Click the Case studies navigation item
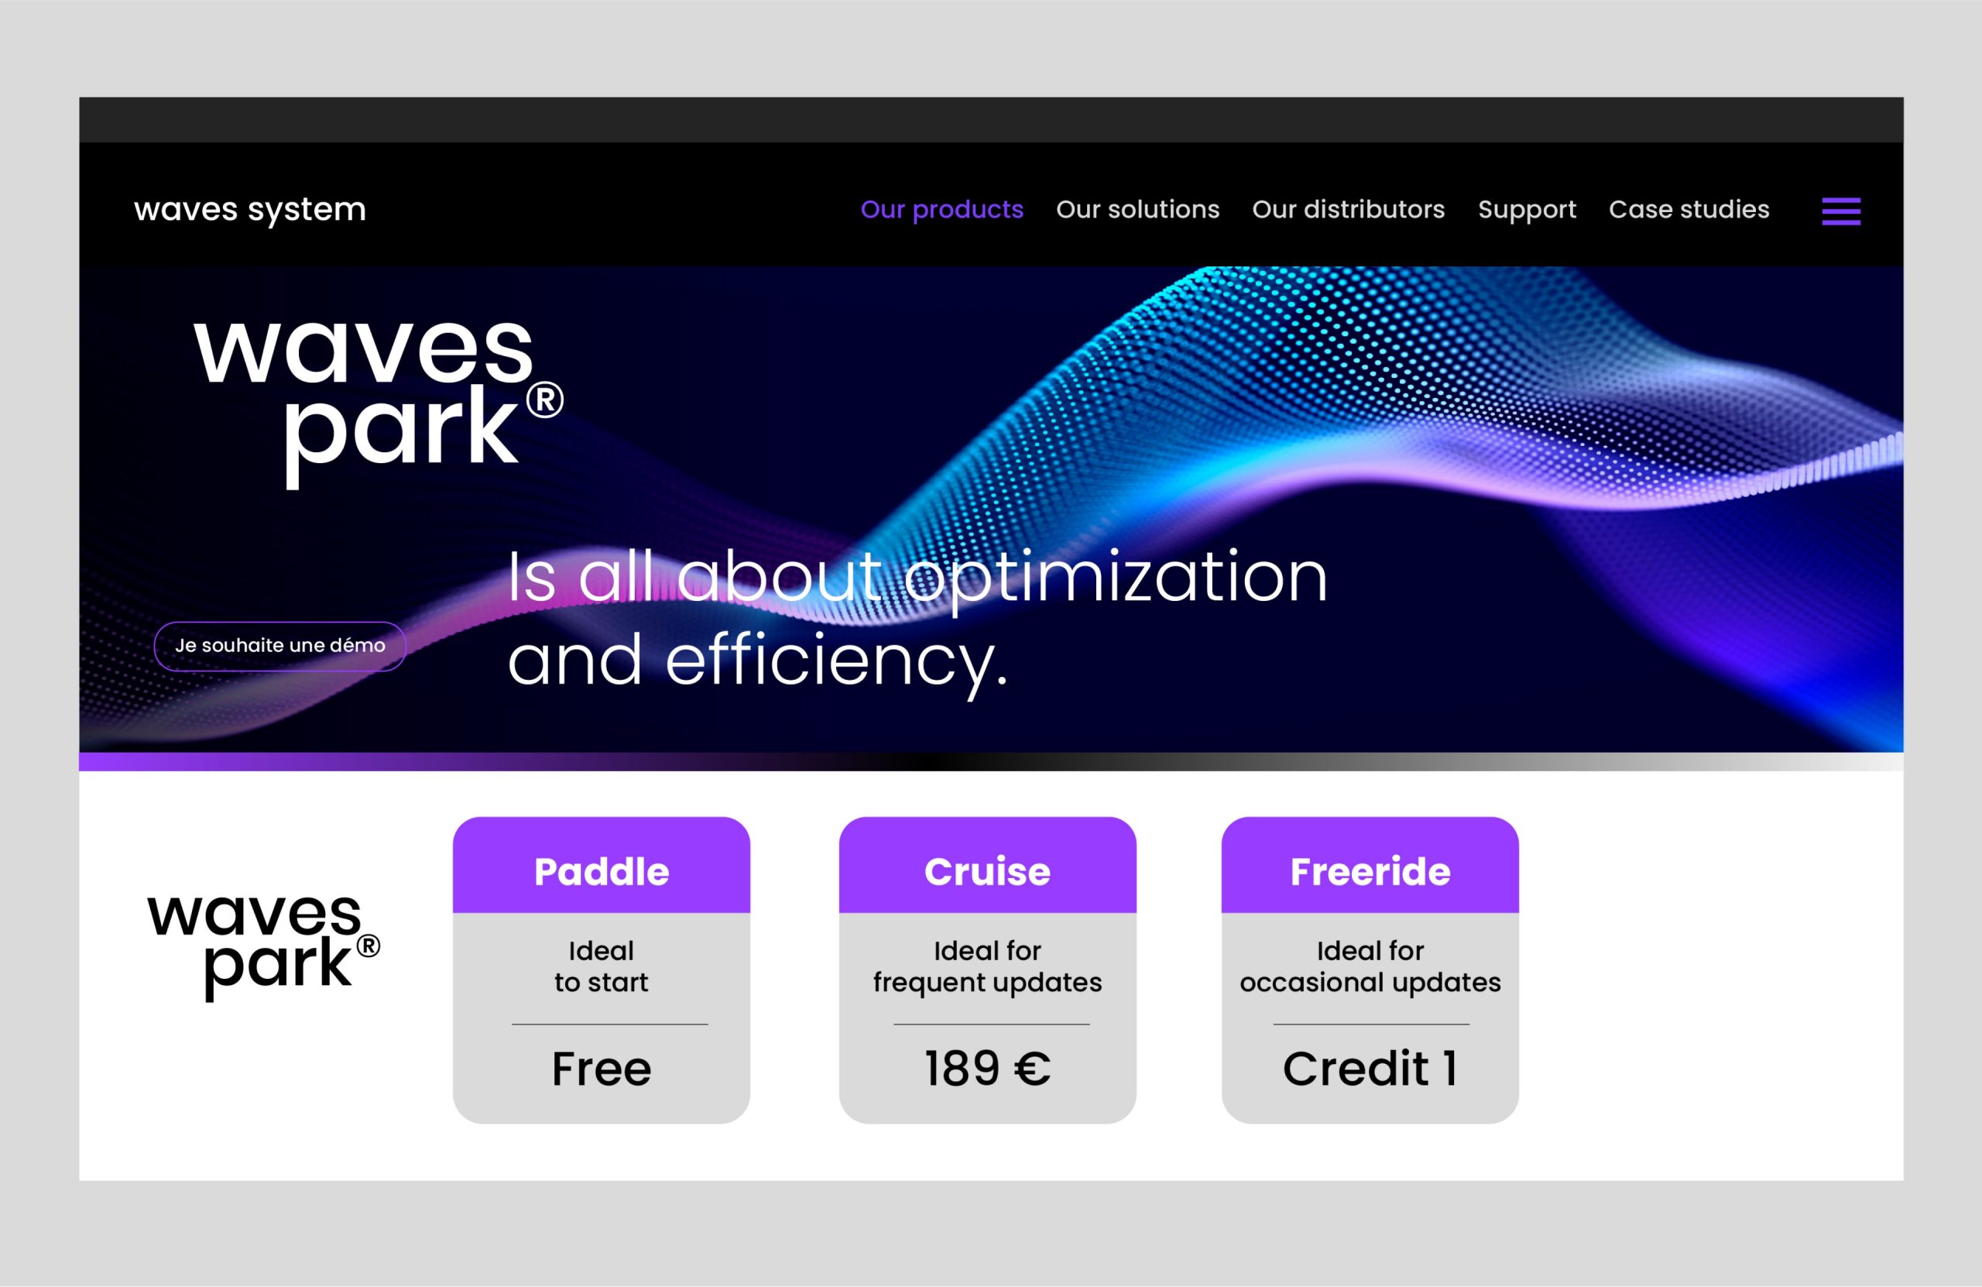This screenshot has height=1287, width=1982. click(1689, 208)
